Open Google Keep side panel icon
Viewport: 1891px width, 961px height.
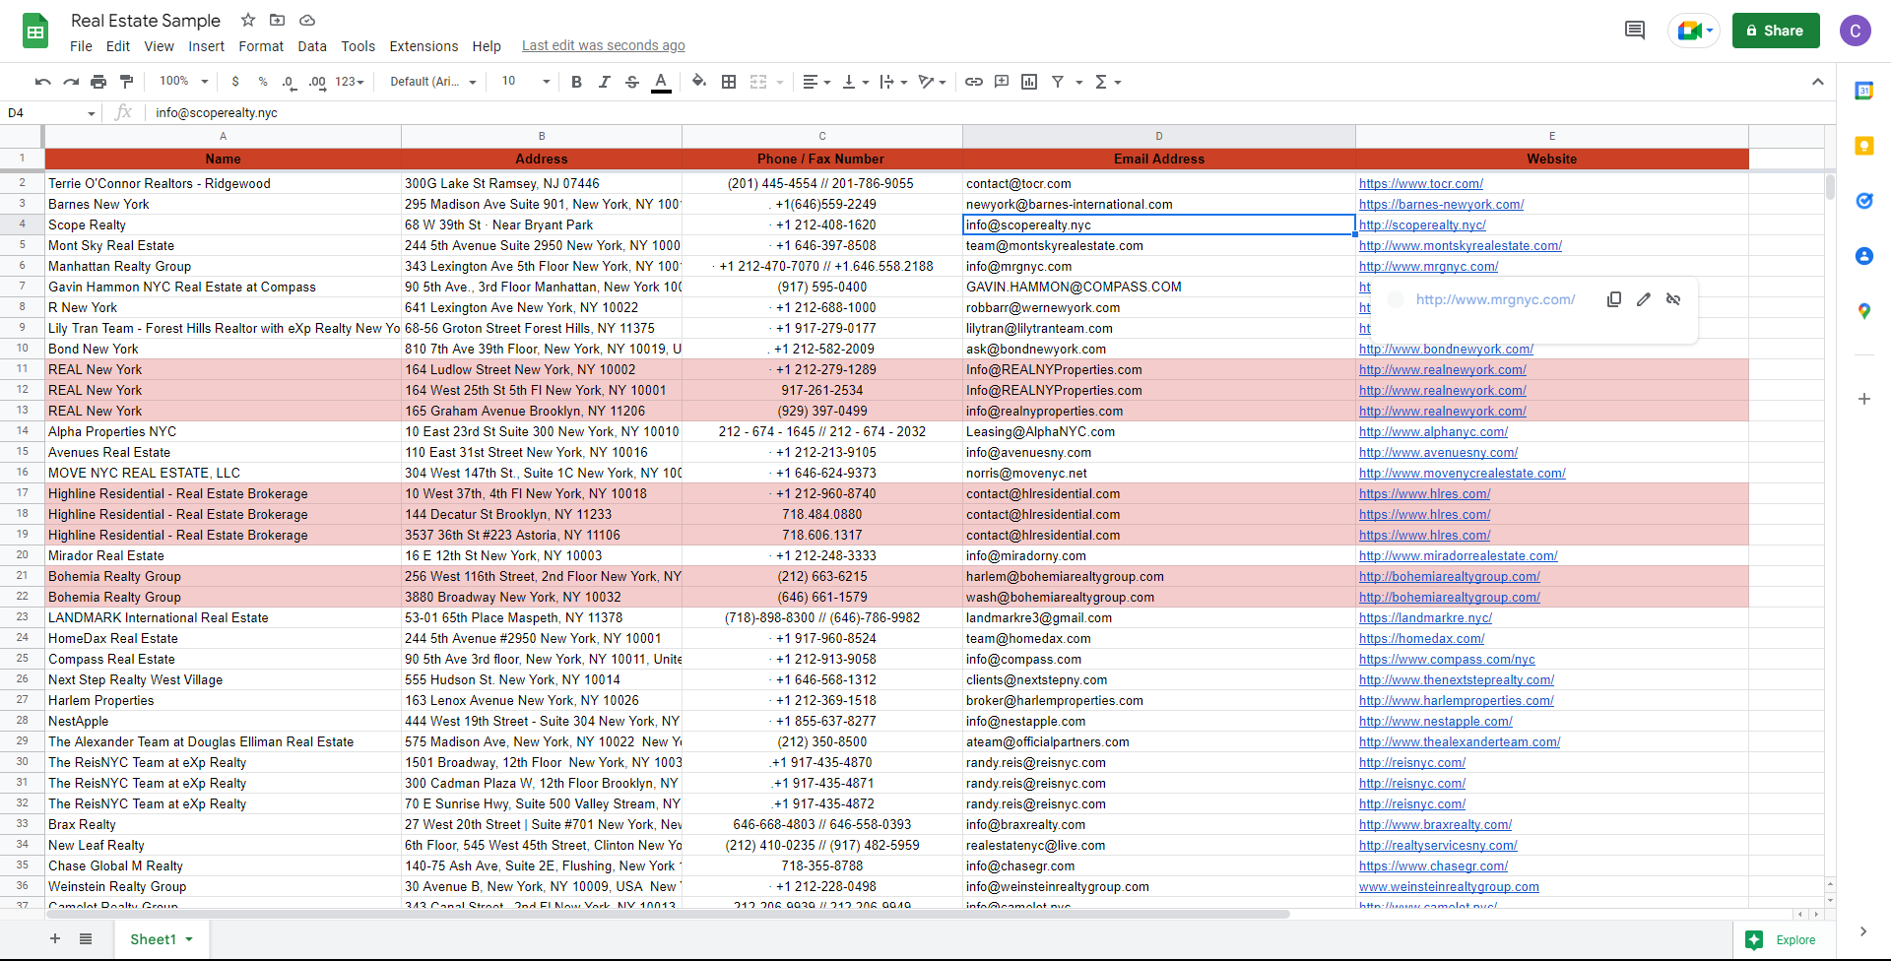click(x=1864, y=146)
